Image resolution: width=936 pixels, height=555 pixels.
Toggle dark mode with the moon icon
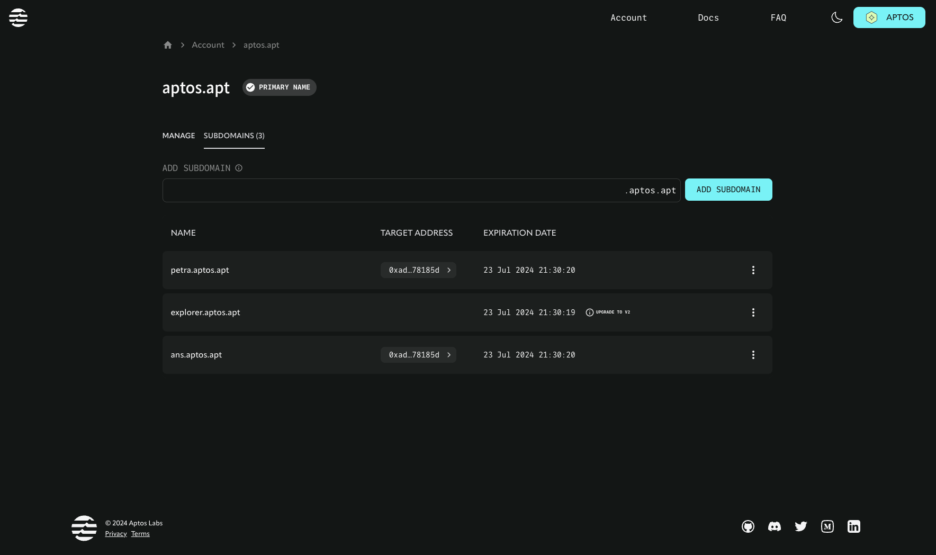[836, 17]
